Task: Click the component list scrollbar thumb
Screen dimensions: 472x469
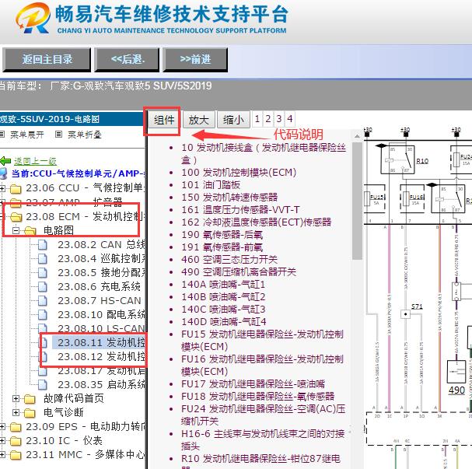Action: point(357,201)
